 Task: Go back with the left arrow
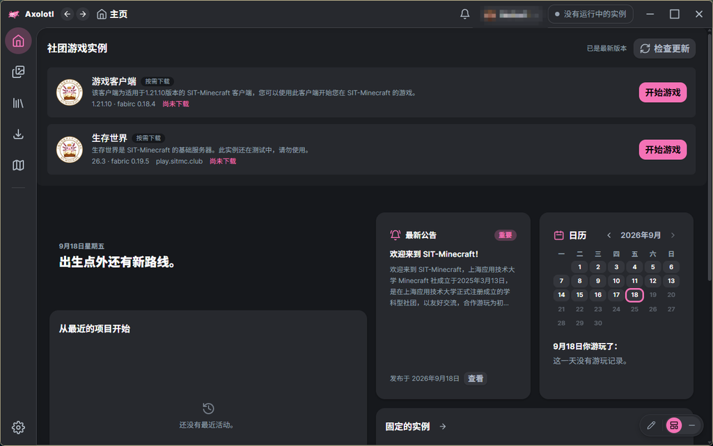(x=68, y=14)
